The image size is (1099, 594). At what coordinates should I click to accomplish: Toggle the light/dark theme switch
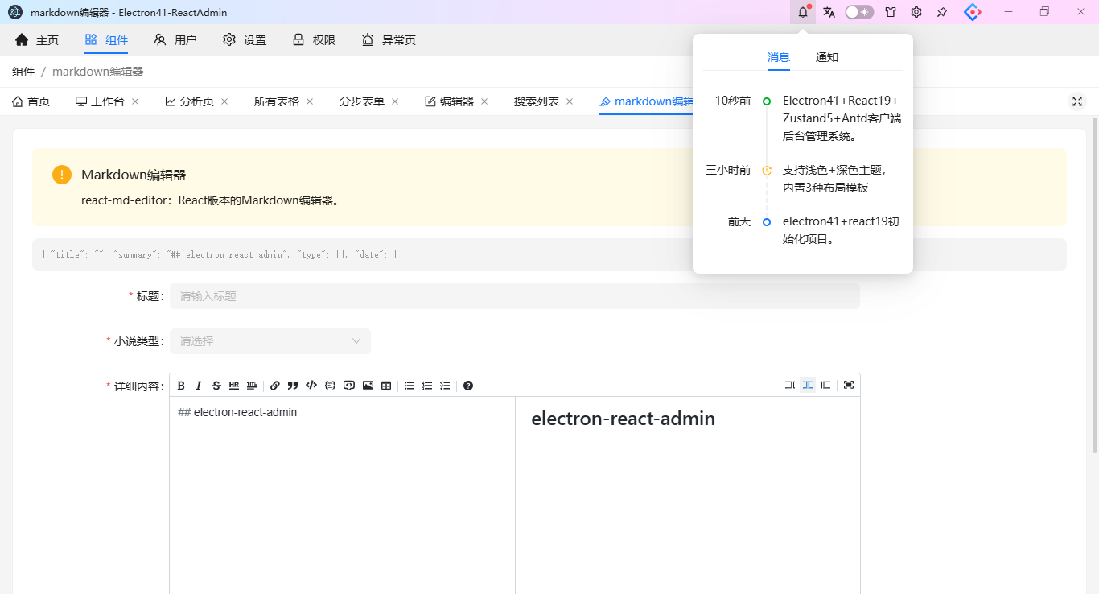tap(859, 12)
